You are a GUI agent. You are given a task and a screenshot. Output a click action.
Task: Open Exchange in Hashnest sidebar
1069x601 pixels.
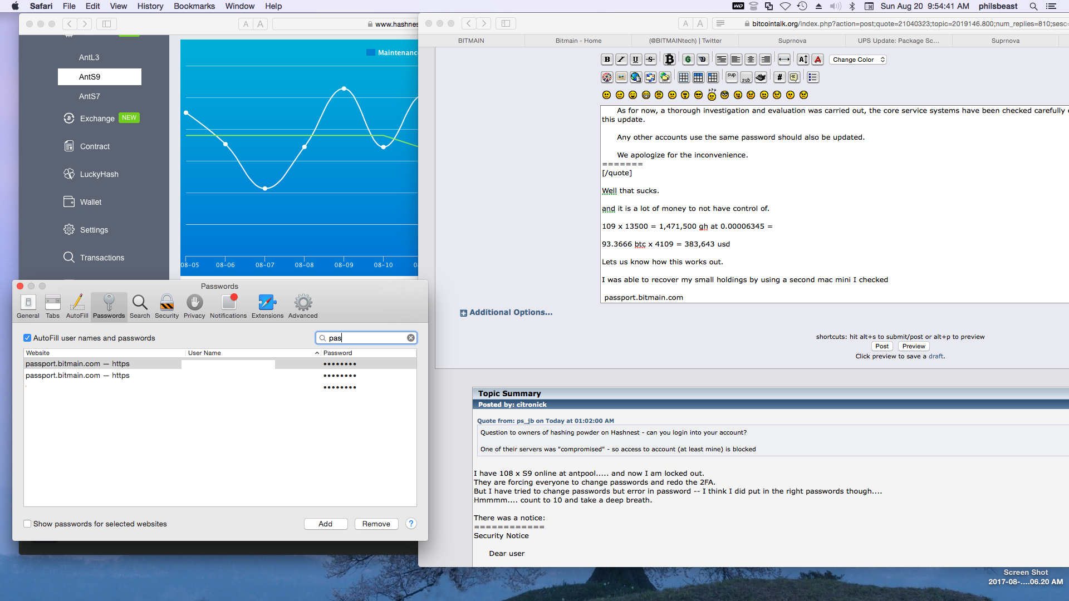(x=97, y=119)
